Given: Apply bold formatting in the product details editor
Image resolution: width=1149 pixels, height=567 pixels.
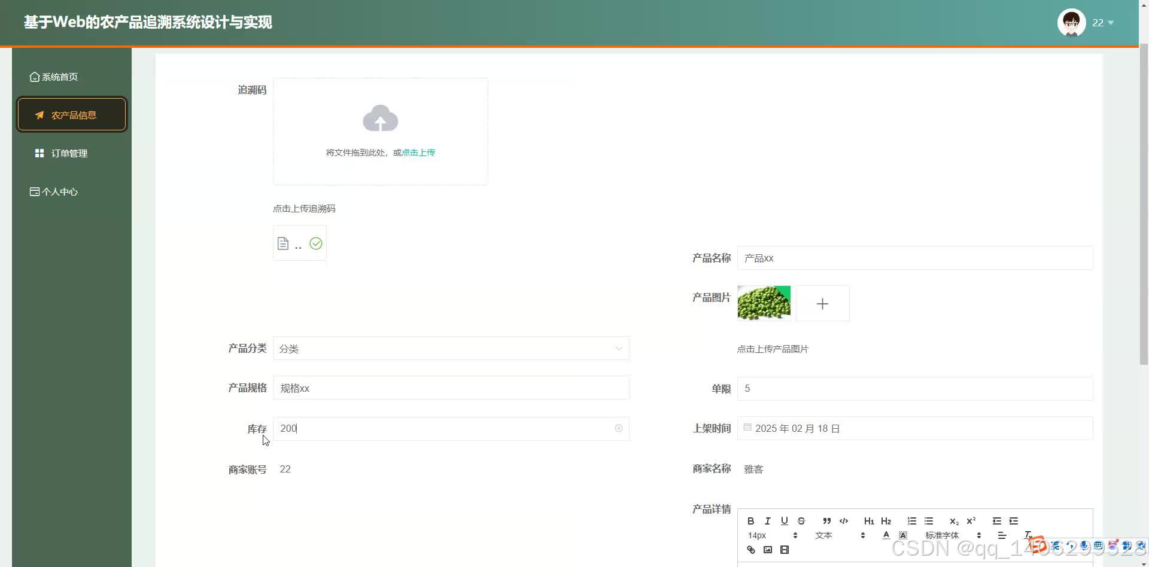Looking at the screenshot, I should point(750,520).
